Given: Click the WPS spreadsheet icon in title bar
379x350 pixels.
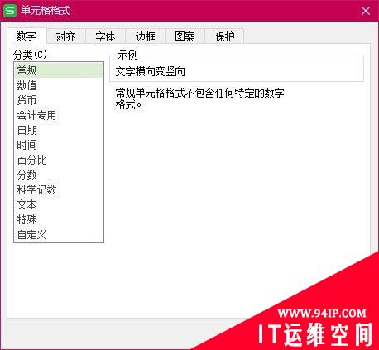Looking at the screenshot, I should [10, 11].
